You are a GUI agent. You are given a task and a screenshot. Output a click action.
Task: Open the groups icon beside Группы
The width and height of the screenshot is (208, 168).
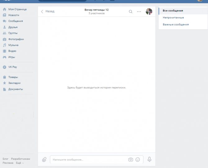5,33
